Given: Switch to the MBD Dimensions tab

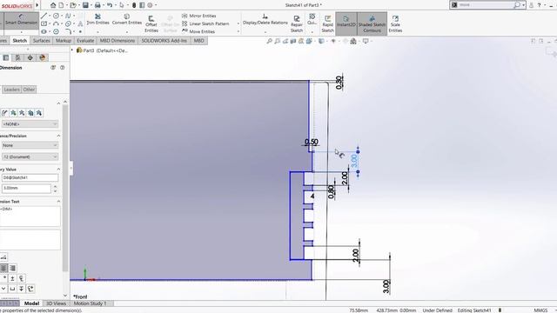Looking at the screenshot, I should tap(117, 41).
